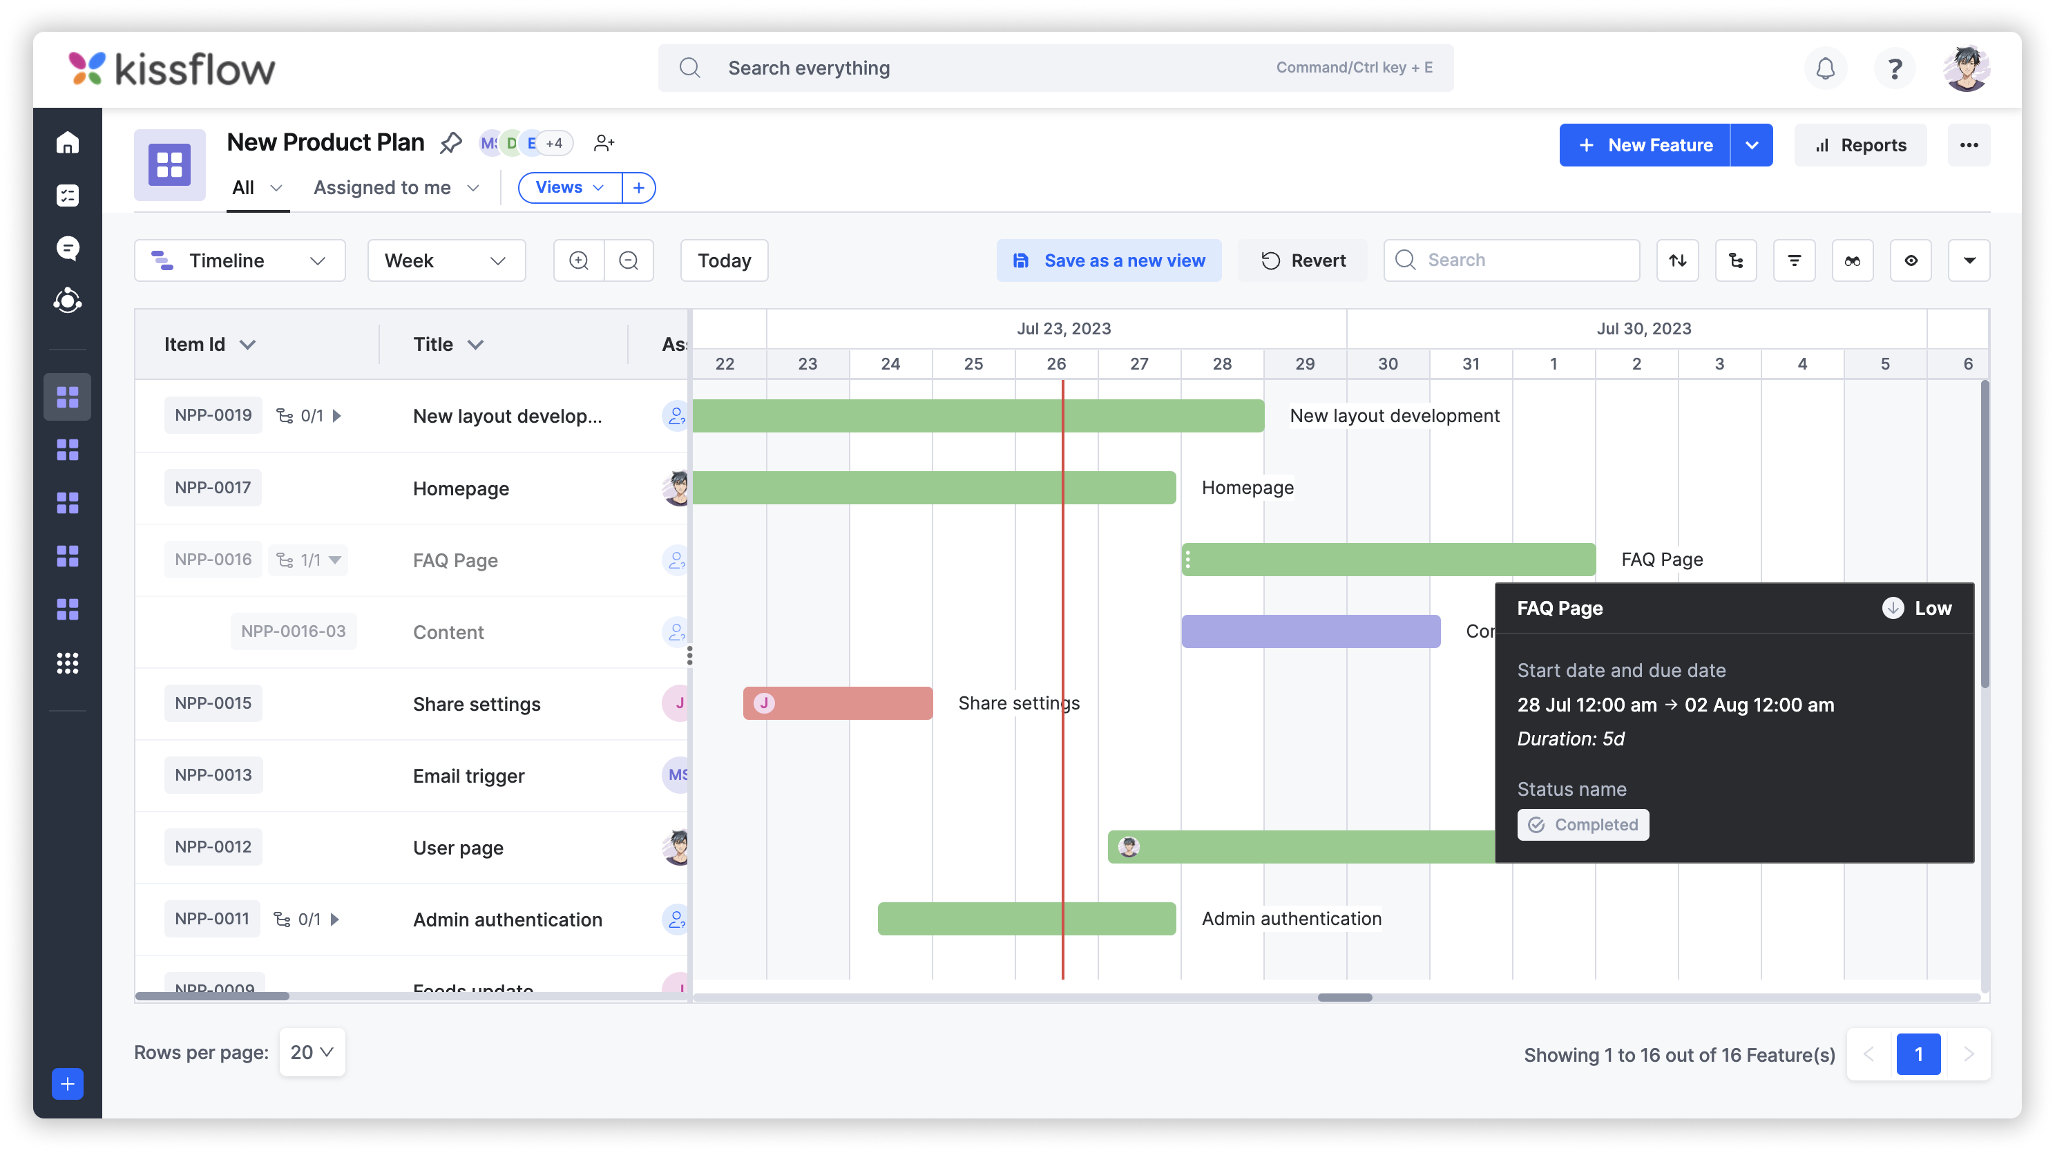The image size is (2055, 1153).
Task: Open the New Feature dropdown arrow
Action: pos(1752,145)
